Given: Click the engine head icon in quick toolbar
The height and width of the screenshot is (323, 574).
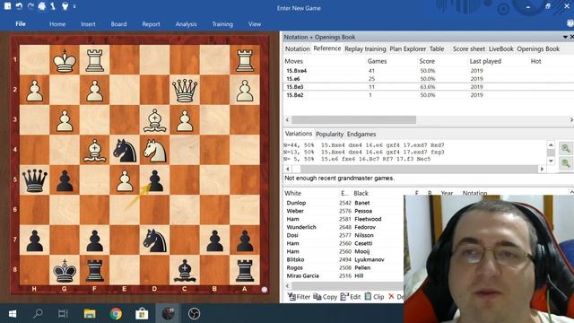Looking at the screenshot, I should tap(42, 6).
